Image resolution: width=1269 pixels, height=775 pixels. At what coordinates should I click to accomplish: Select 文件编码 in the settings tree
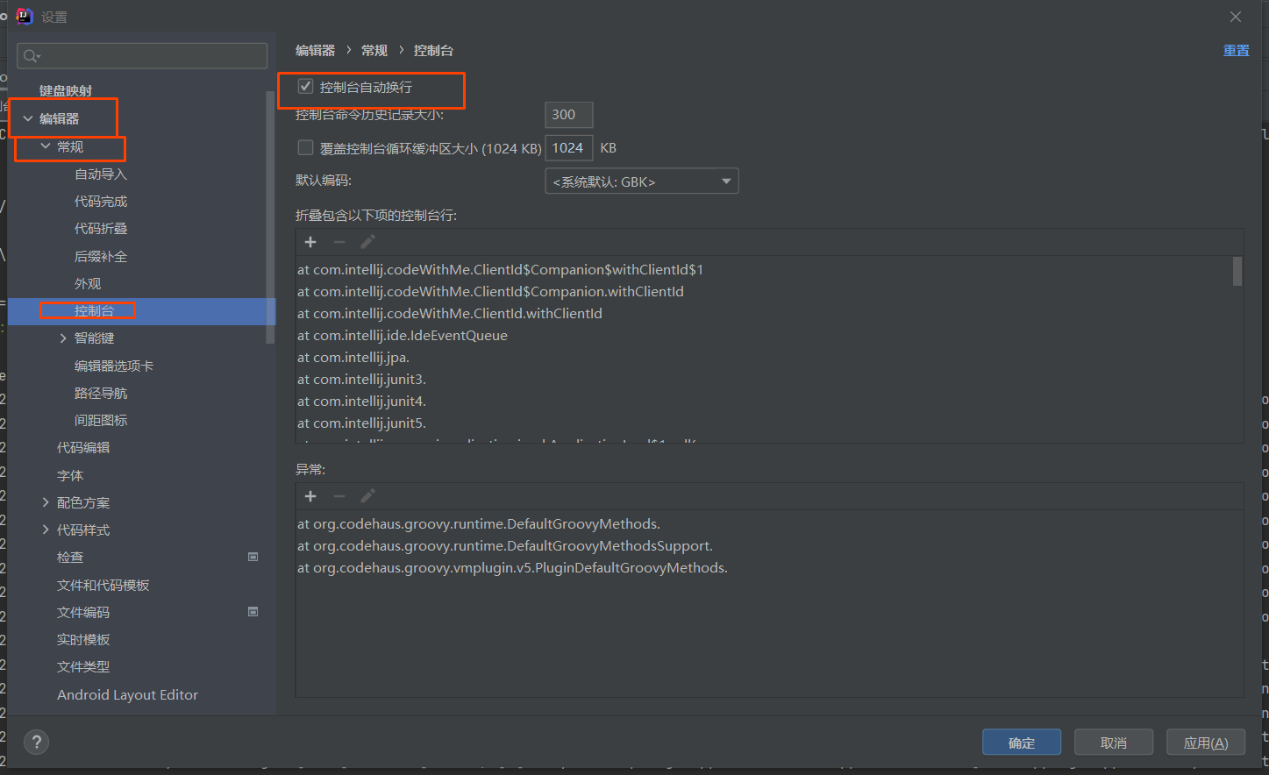(x=83, y=612)
